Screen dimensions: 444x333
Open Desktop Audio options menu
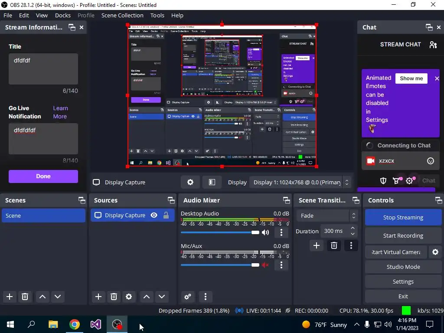(281, 232)
